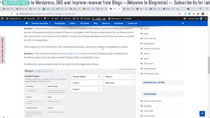Open Online earning category link
Image resolution: width=210 pixels, height=118 pixels.
click(x=150, y=39)
